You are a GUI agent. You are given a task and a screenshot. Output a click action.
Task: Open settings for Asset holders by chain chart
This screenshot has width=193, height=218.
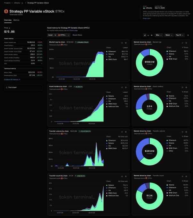tap(126, 88)
